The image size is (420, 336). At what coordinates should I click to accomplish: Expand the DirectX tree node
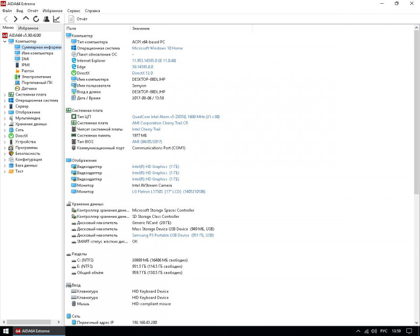point(5,136)
